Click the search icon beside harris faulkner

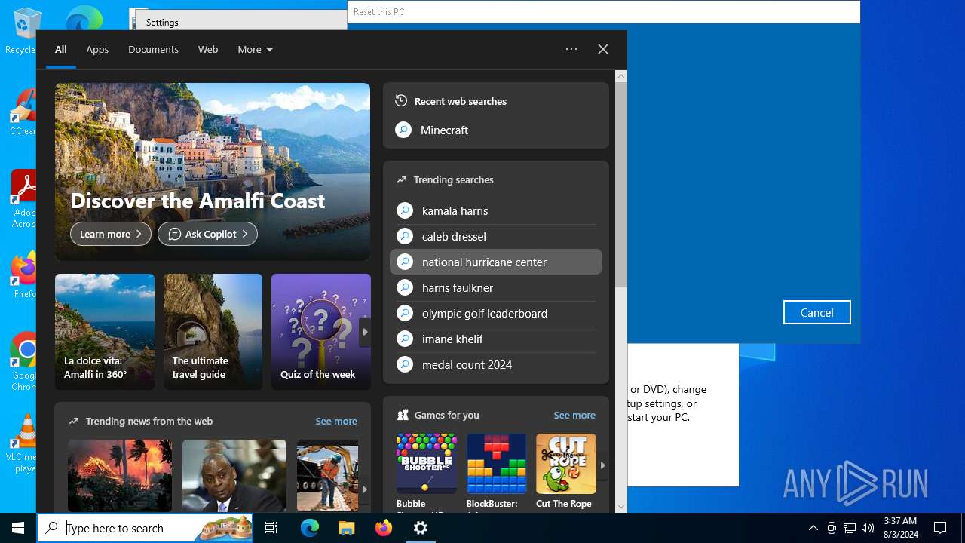(x=405, y=287)
